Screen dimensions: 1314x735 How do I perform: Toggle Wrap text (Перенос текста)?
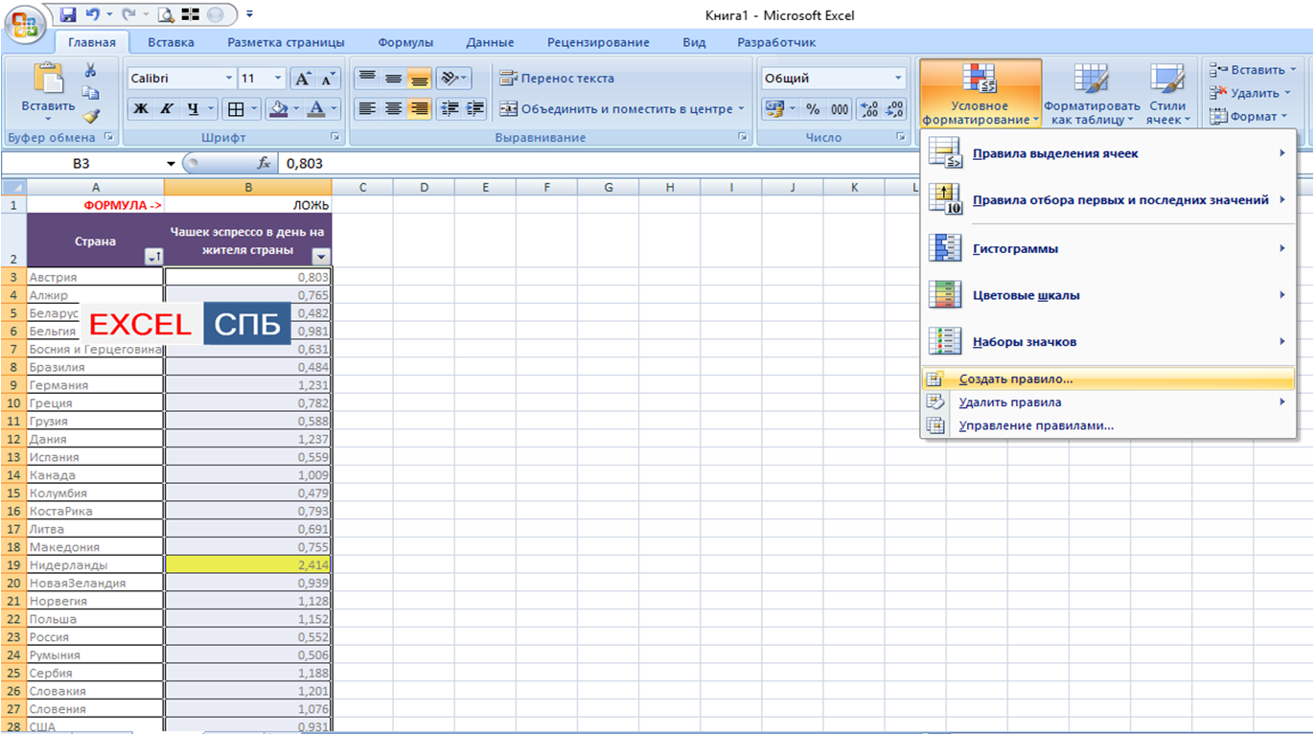(x=557, y=79)
